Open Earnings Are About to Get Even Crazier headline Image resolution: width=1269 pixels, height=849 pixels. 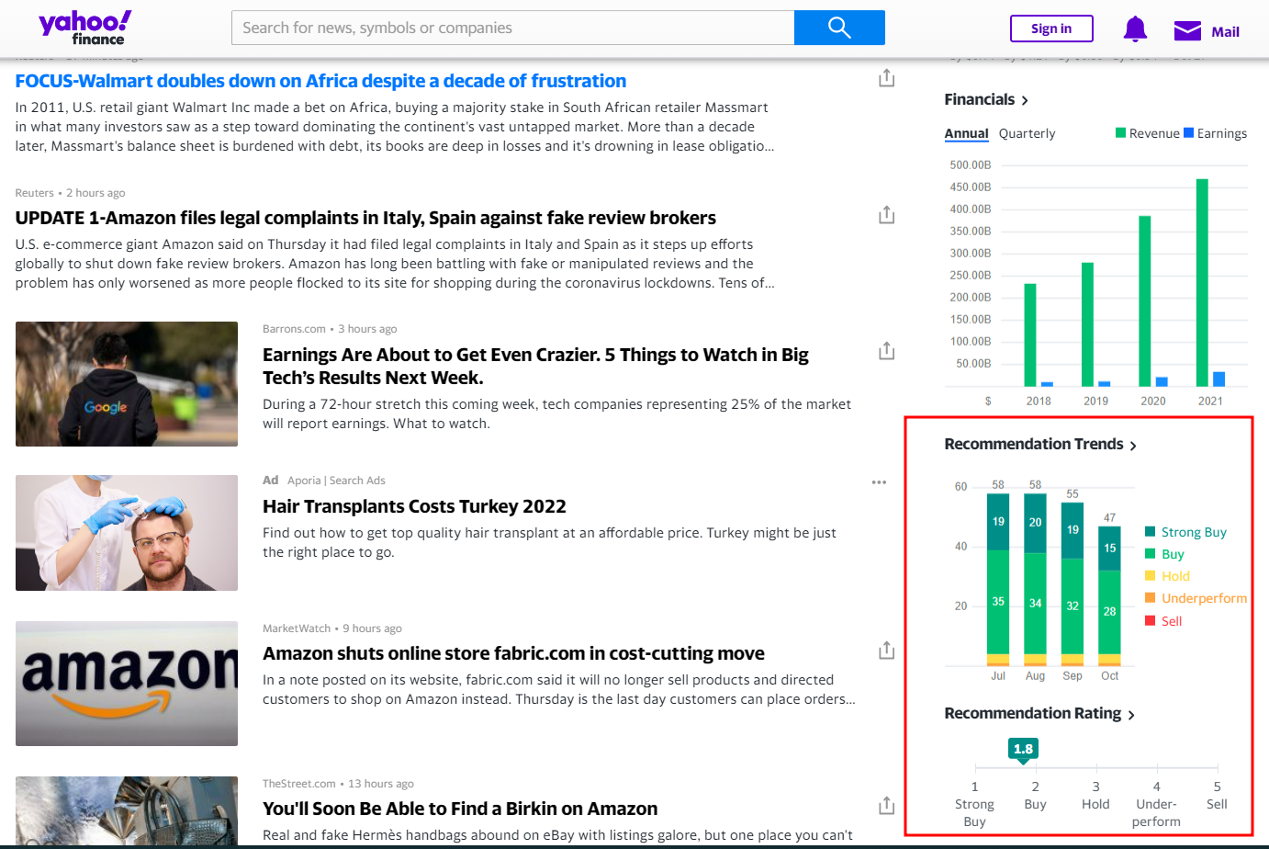point(535,366)
